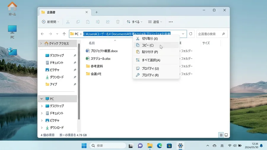
Task: Open File Explorer on the taskbar
Action: (x=150, y=146)
